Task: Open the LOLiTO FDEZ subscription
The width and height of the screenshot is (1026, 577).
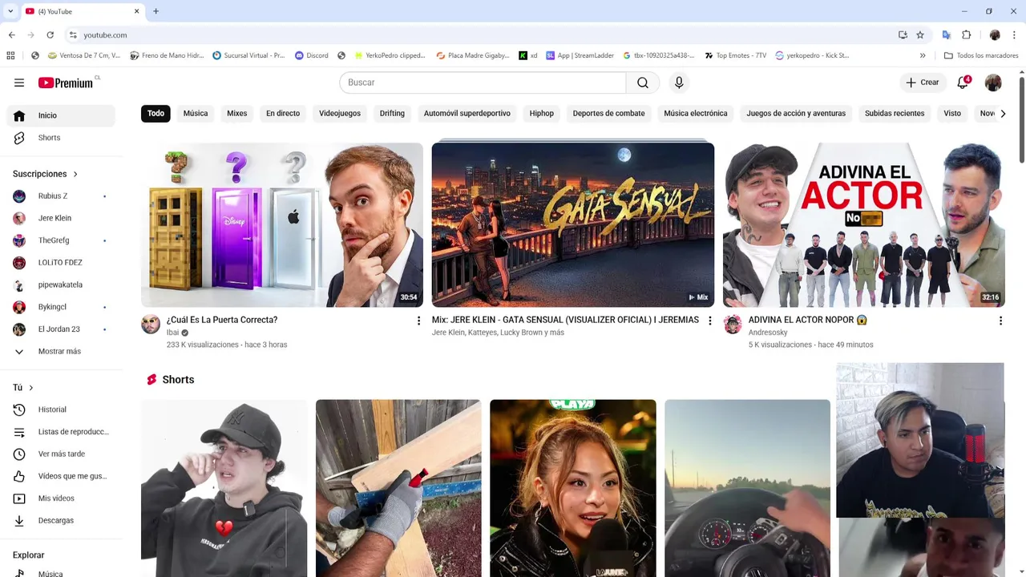Action: (x=61, y=263)
